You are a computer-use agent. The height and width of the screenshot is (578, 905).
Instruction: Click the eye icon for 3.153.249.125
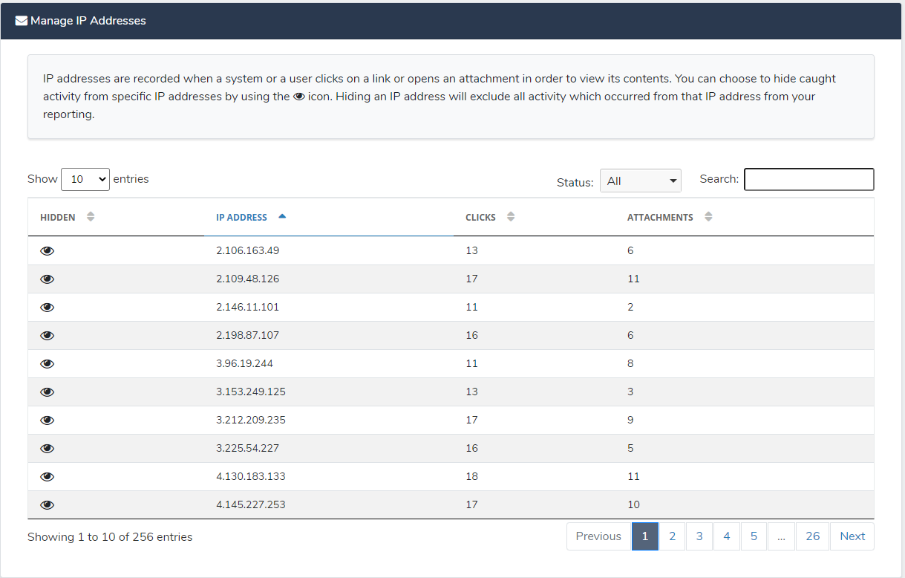pos(47,392)
